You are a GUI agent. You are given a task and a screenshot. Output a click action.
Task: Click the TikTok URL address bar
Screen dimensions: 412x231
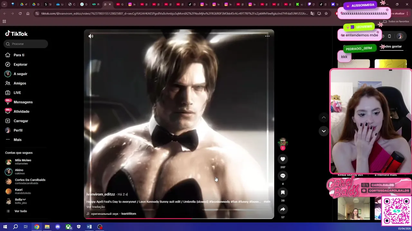[174, 13]
